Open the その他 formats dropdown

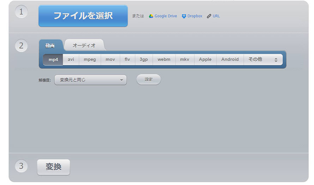[263, 60]
